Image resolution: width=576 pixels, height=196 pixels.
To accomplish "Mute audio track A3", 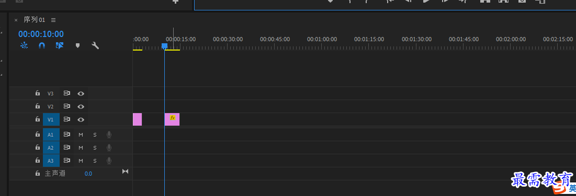I will (81, 161).
